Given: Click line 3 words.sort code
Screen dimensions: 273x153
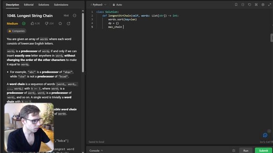Looking at the screenshot, I should tap(122, 19).
